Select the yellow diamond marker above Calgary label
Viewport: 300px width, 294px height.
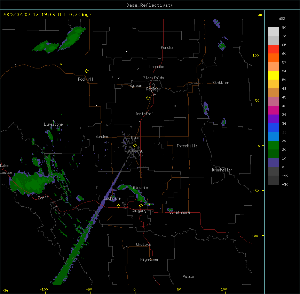click(141, 206)
